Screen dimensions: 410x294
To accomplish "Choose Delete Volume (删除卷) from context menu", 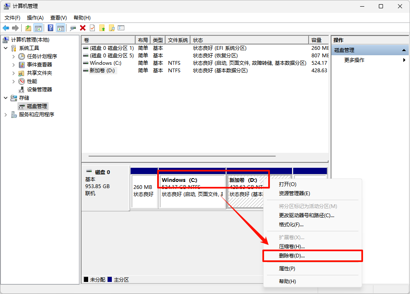I will [x=292, y=256].
